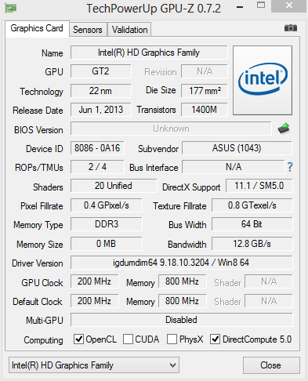This screenshot has height=381, width=308.
Task: Open the Intel(R) HD Graphics Family dropdown
Action: click(x=94, y=365)
